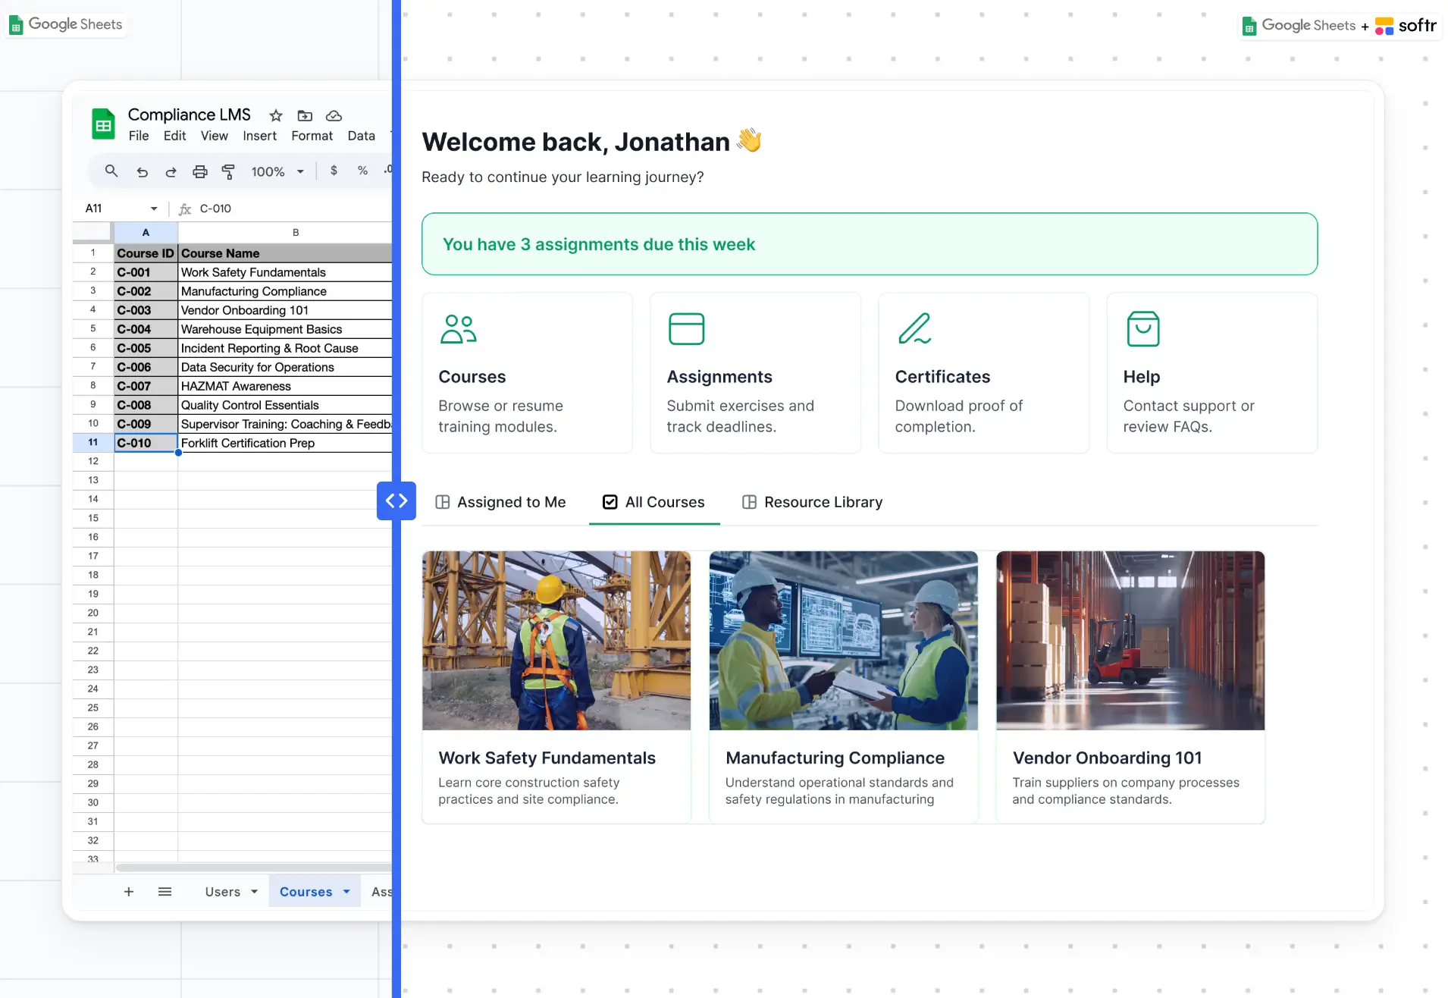The width and height of the screenshot is (1448, 998).
Task: Open the Manufacturing Compliance course thumbnail
Action: click(x=843, y=641)
